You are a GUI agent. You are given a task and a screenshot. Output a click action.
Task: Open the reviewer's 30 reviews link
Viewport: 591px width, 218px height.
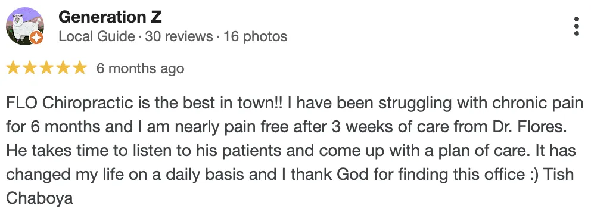click(x=179, y=36)
